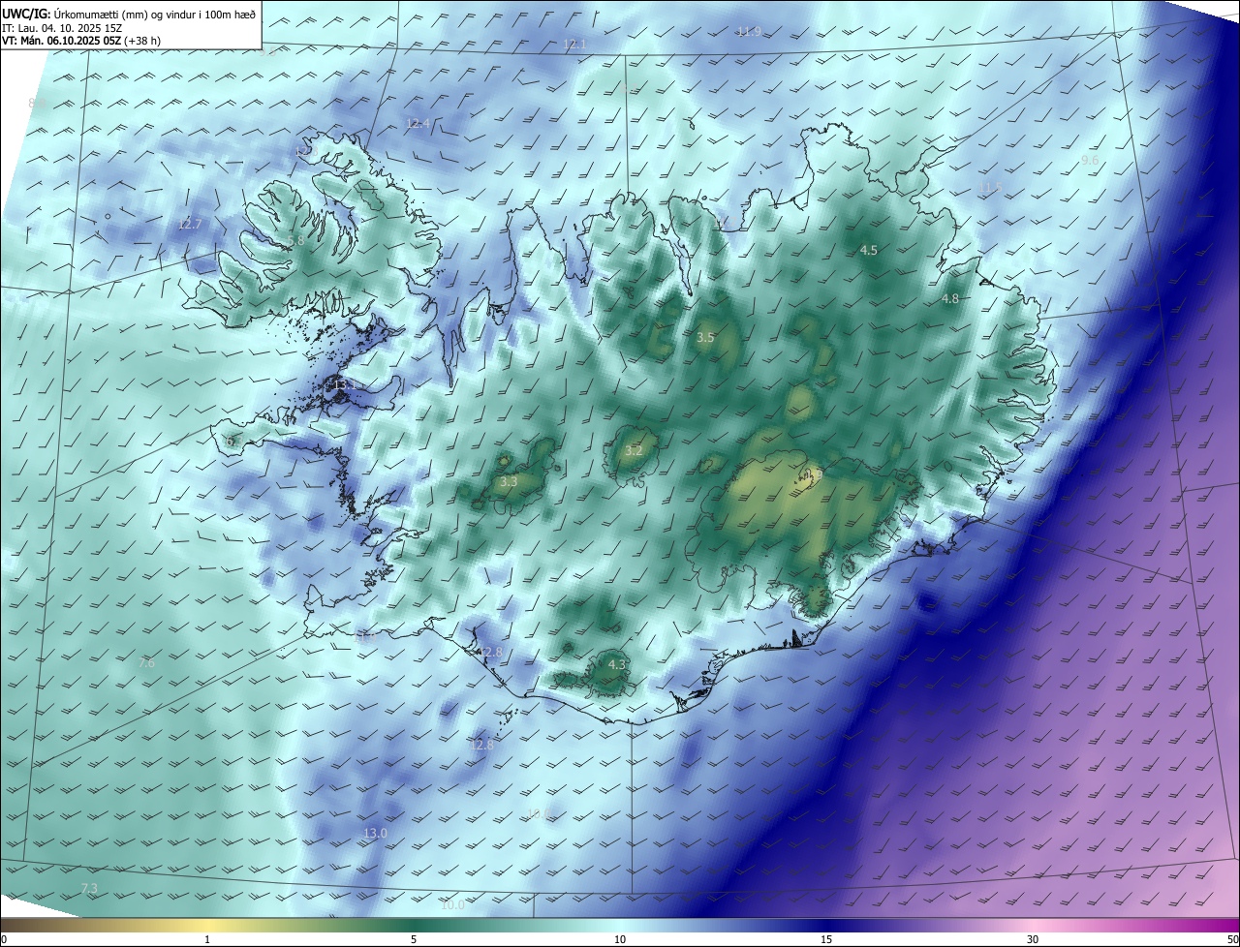This screenshot has height=947, width=1240.
Task: Click the 4.5 value label
Action: 869,251
